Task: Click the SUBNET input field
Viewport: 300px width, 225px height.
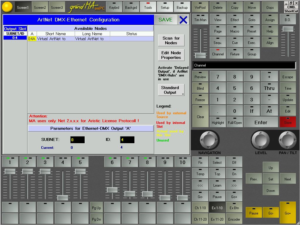Action: [x=77, y=140]
